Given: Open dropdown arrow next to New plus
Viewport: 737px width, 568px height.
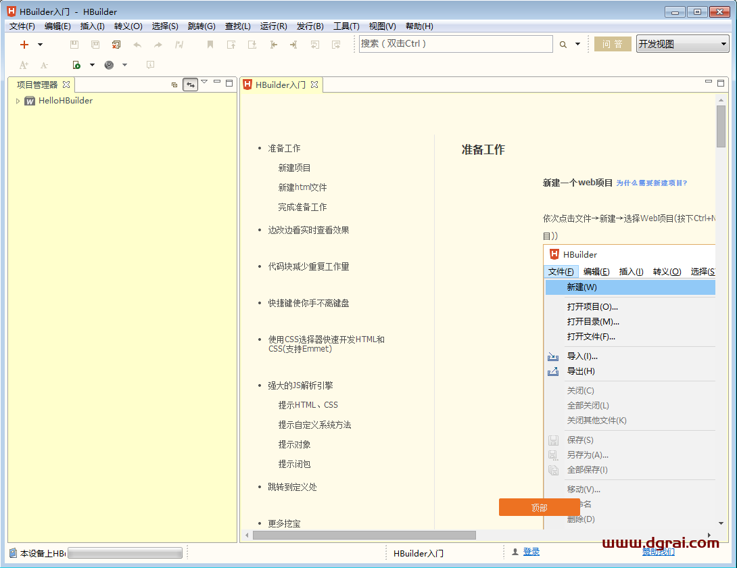Looking at the screenshot, I should tap(40, 45).
